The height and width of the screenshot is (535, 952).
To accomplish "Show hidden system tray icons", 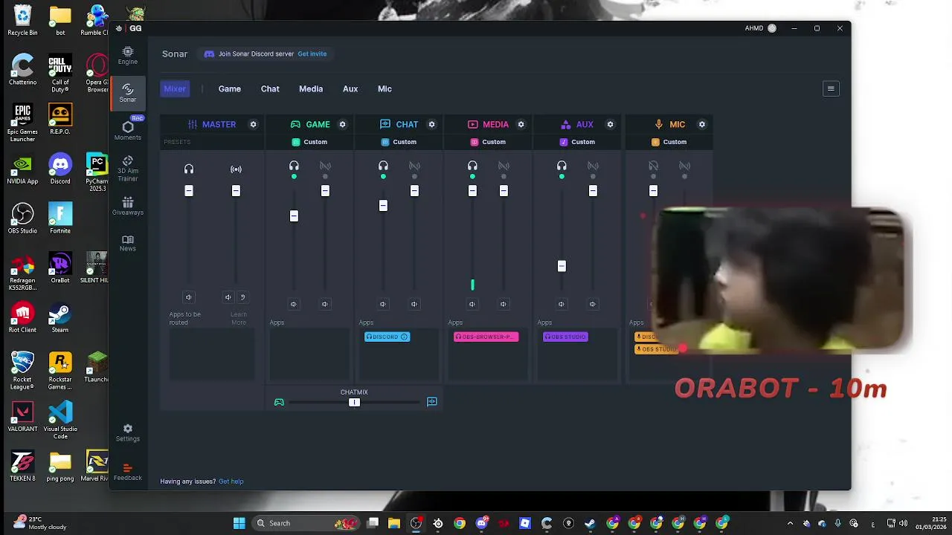I will coord(790,523).
